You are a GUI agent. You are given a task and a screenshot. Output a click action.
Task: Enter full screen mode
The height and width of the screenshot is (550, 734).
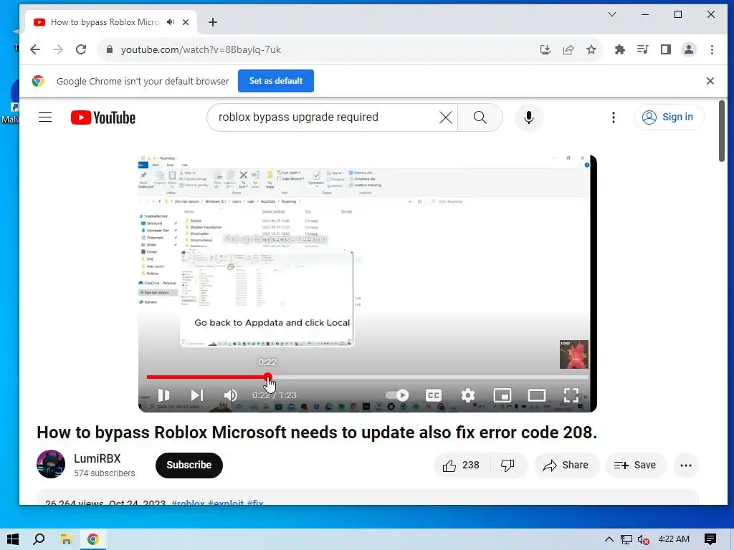point(571,395)
